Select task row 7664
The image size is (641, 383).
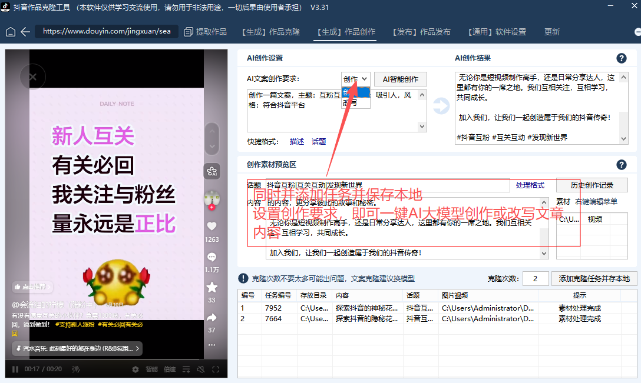click(437, 318)
